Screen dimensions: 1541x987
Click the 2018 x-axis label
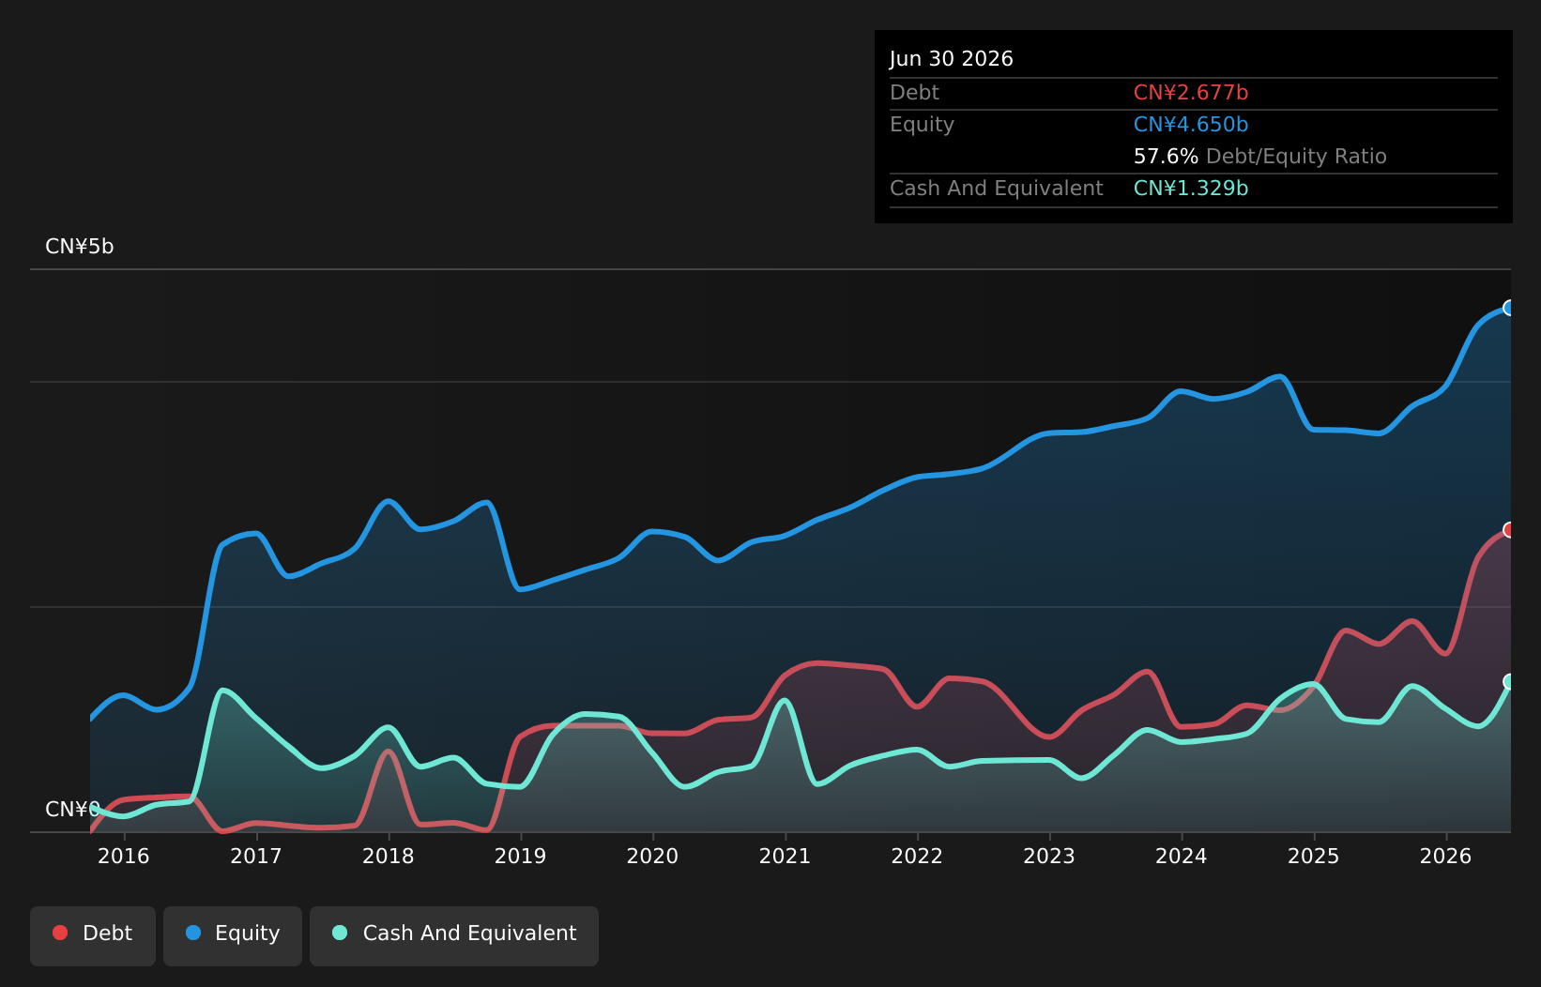point(389,856)
